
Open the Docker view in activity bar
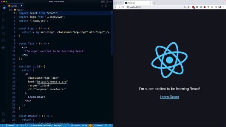click(4, 47)
